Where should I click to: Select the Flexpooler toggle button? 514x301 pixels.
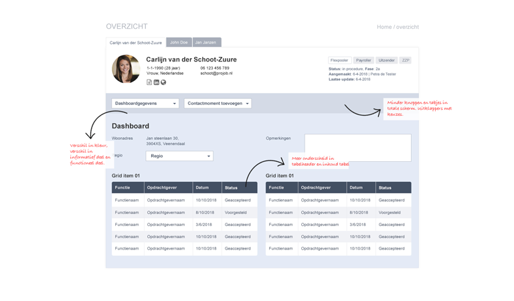pyautogui.click(x=339, y=60)
